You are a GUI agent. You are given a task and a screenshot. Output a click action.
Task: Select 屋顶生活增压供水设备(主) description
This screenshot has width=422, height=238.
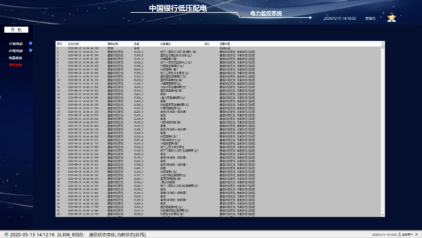click(176, 55)
